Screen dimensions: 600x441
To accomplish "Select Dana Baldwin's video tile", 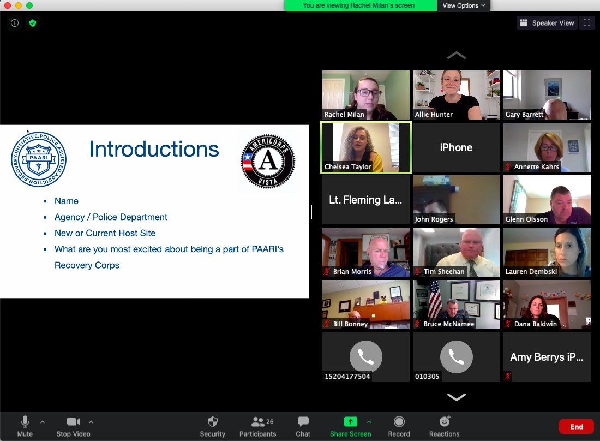I will tap(547, 305).
